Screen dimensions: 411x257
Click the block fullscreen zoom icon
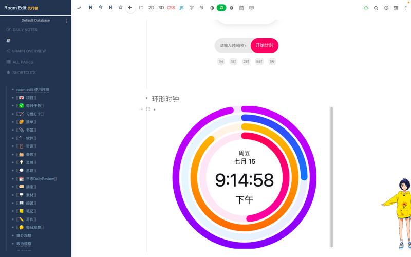click(x=148, y=109)
